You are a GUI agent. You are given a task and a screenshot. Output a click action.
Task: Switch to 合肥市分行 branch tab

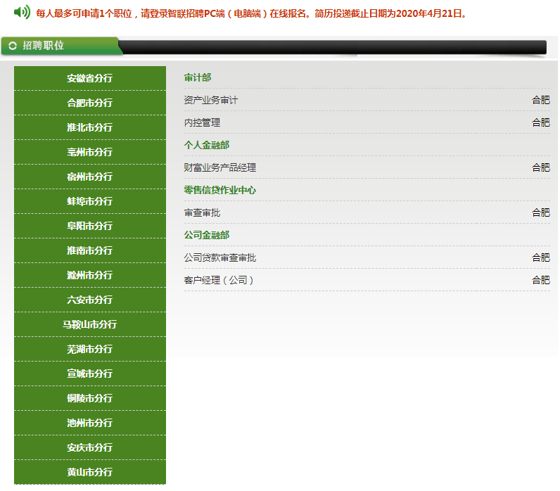pos(89,103)
